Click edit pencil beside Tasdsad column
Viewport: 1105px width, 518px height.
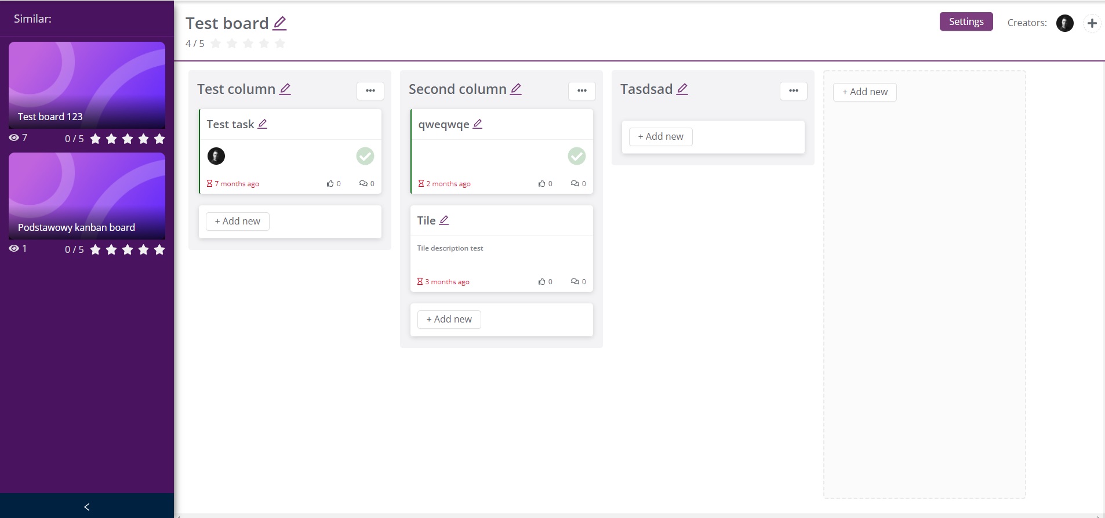tap(682, 89)
